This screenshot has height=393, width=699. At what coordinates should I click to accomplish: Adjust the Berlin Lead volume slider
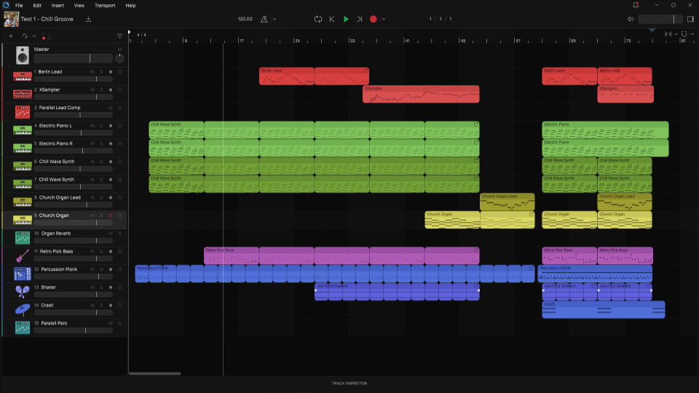[73, 79]
